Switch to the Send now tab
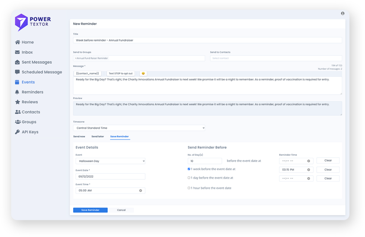The height and width of the screenshot is (237, 365). (x=79, y=137)
